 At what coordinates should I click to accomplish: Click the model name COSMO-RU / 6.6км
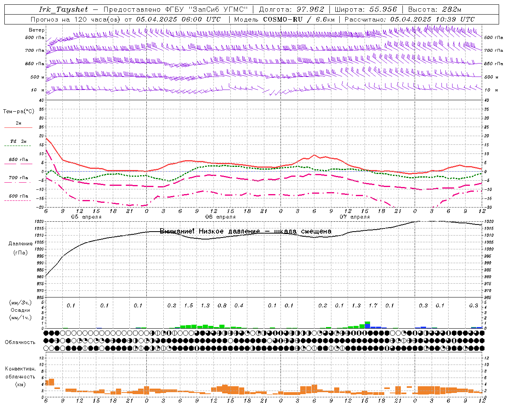(x=299, y=19)
